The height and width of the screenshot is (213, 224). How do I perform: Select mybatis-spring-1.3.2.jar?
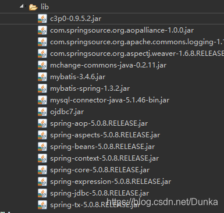90,88
